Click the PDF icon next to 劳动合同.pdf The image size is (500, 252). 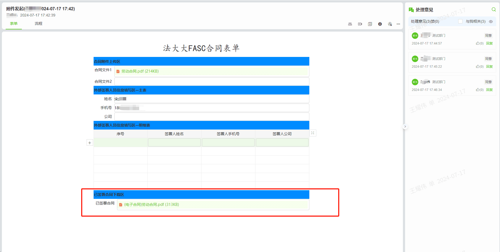pos(118,71)
